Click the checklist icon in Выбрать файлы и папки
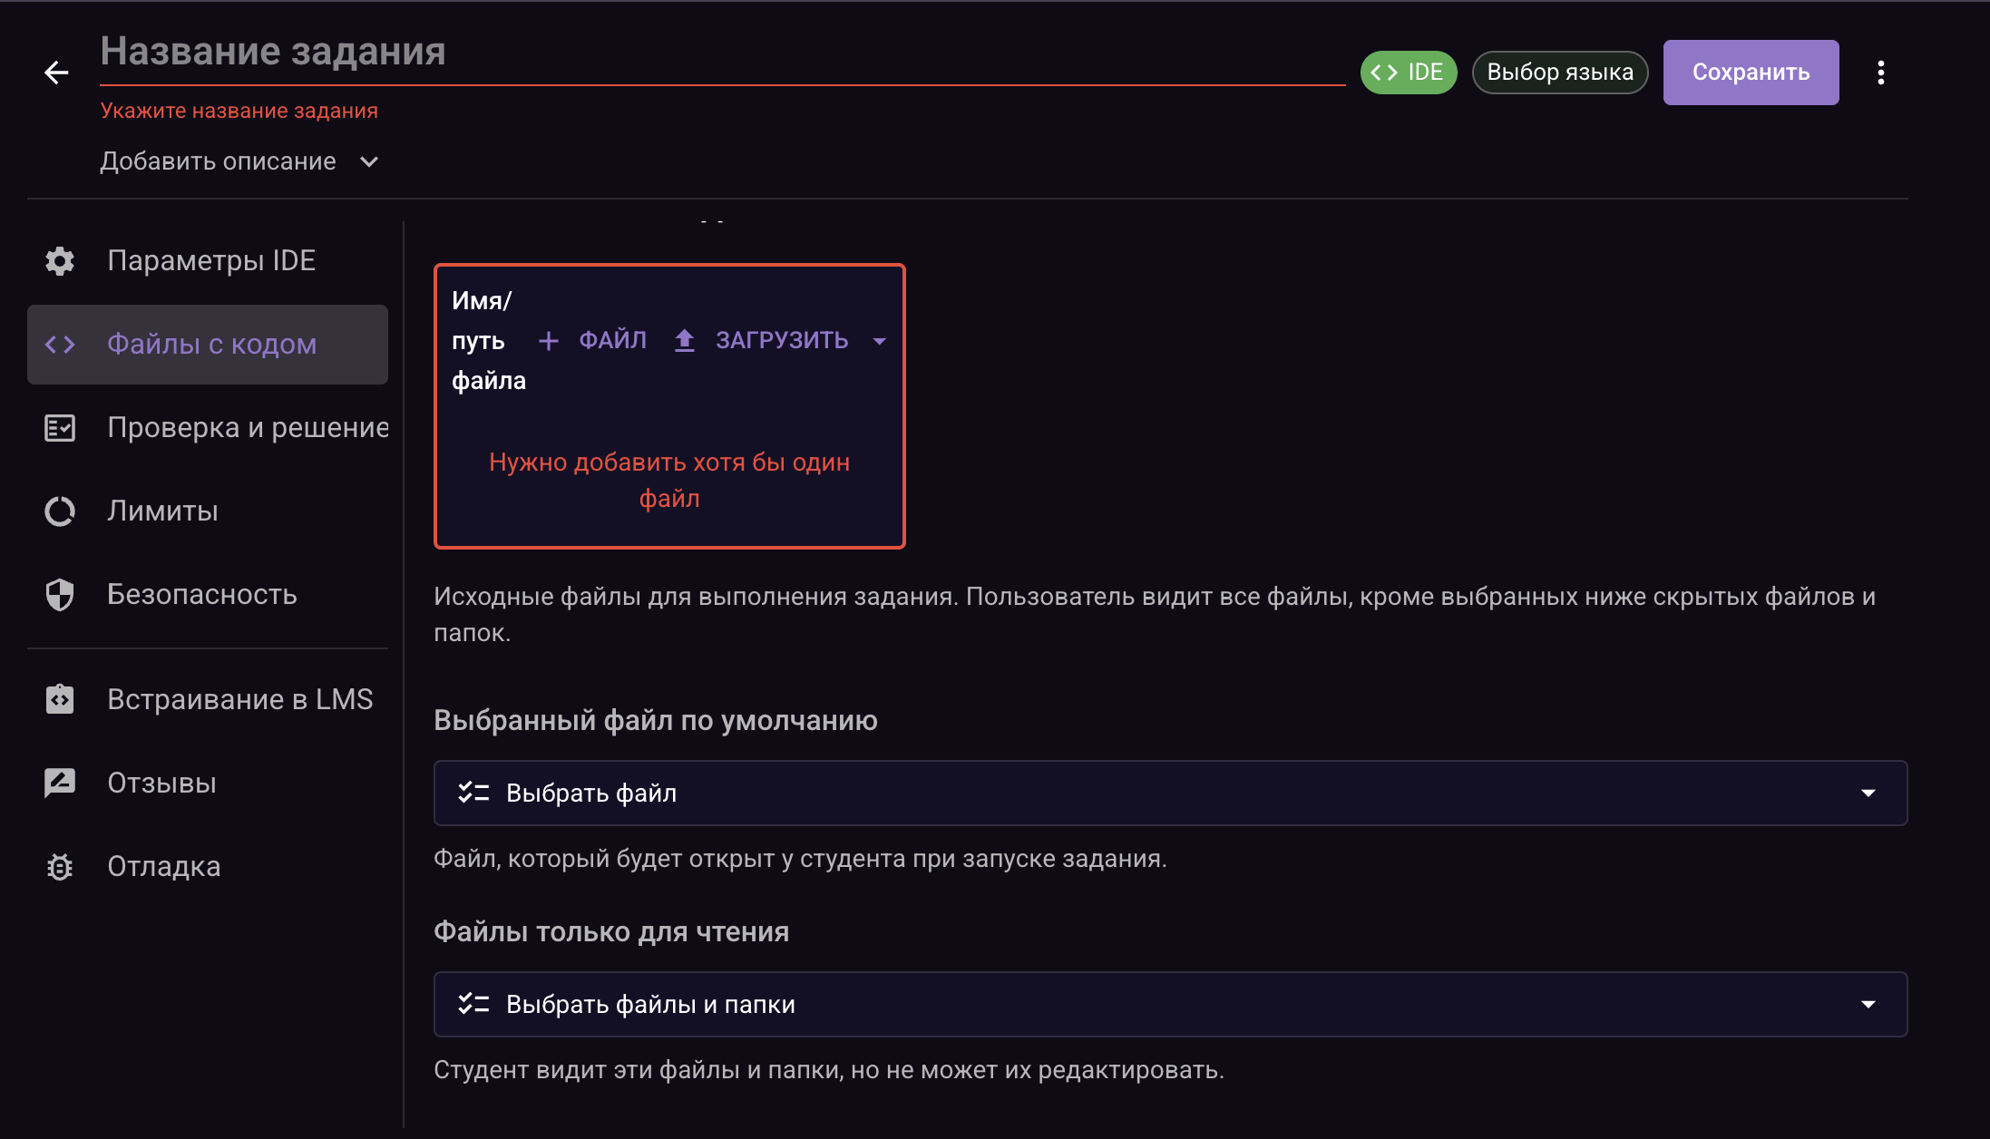The width and height of the screenshot is (1990, 1139). [473, 1004]
